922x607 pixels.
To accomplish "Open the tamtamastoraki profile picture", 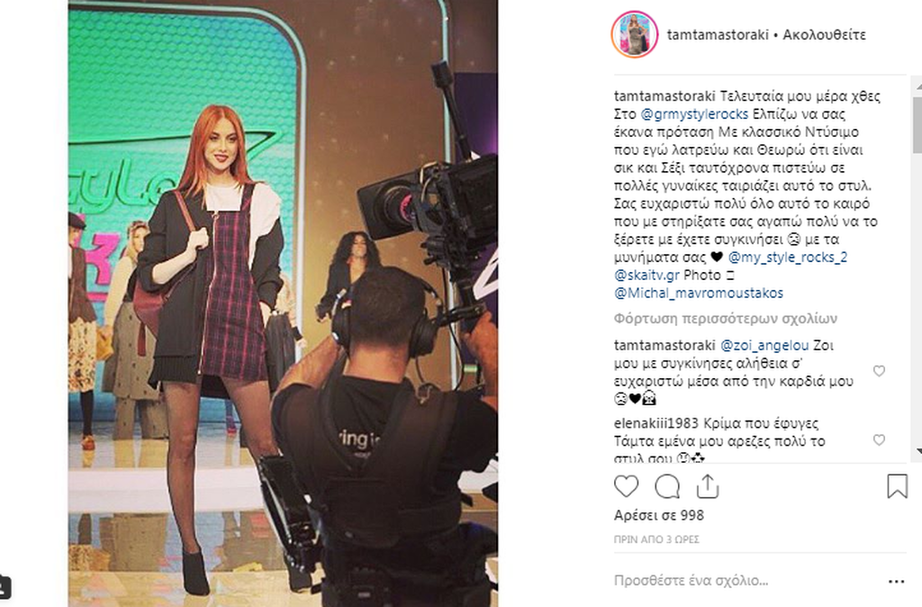I will coord(635,34).
